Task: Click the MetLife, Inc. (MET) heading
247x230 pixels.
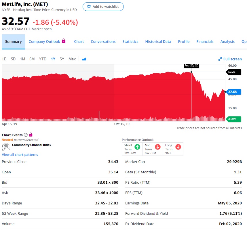Action: pyautogui.click(x=25, y=4)
